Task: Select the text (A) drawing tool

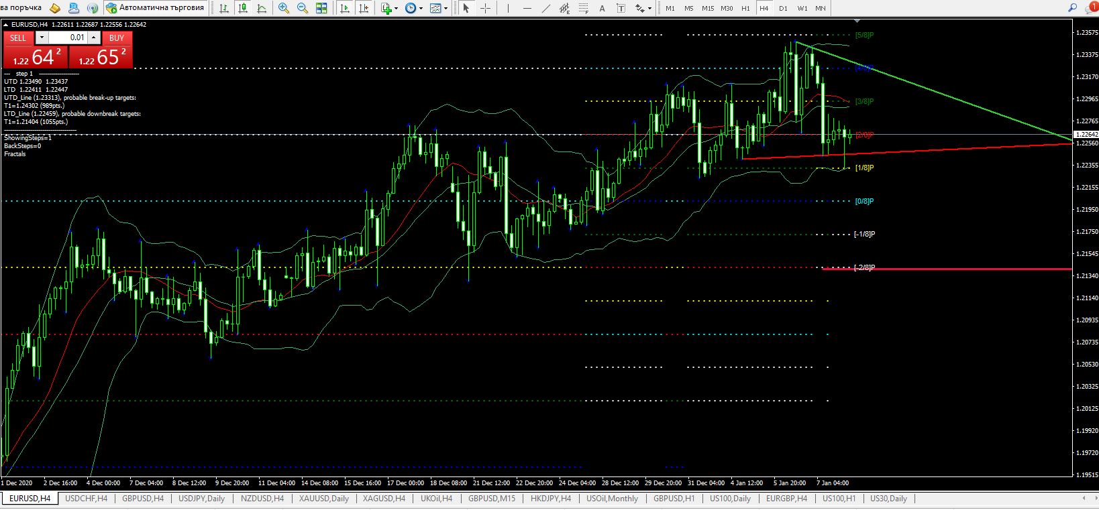Action: (x=602, y=8)
